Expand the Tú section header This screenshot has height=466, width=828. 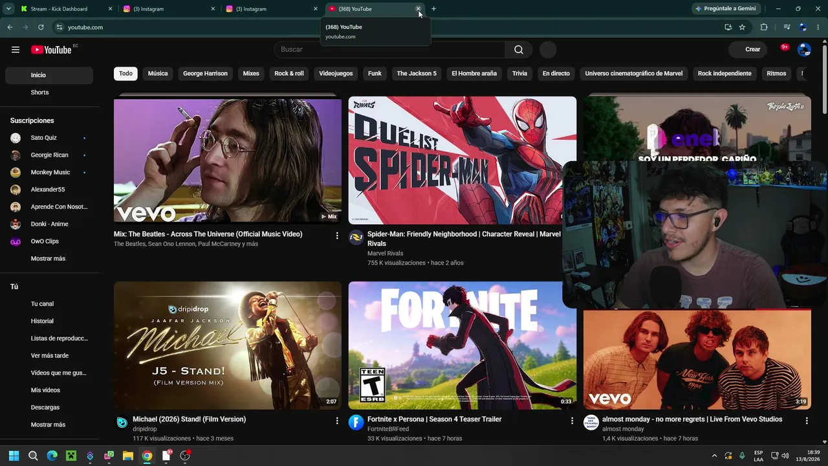[x=14, y=287]
